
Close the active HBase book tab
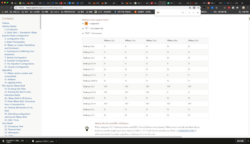164,3
